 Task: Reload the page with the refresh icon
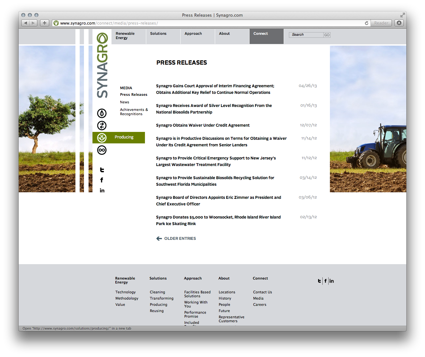366,23
